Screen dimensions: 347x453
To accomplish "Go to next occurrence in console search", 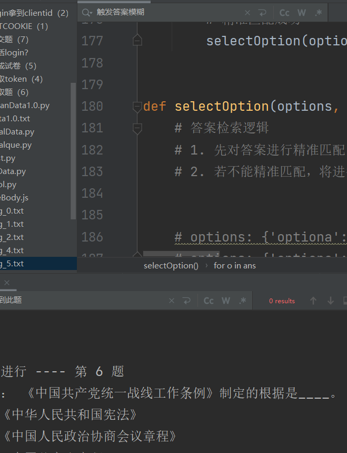I will [331, 301].
